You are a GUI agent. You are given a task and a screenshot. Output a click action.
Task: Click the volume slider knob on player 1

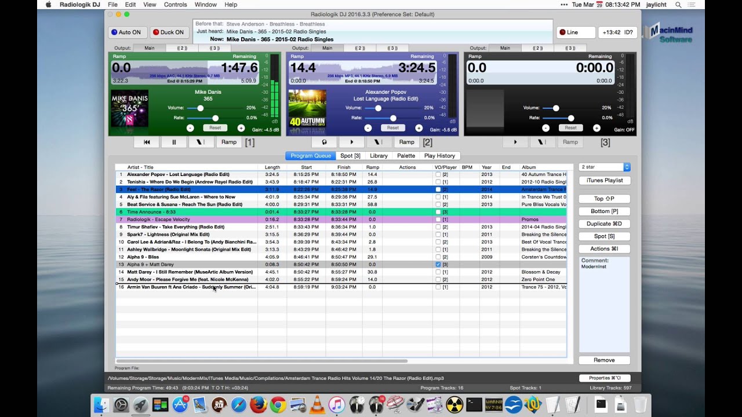coord(201,108)
